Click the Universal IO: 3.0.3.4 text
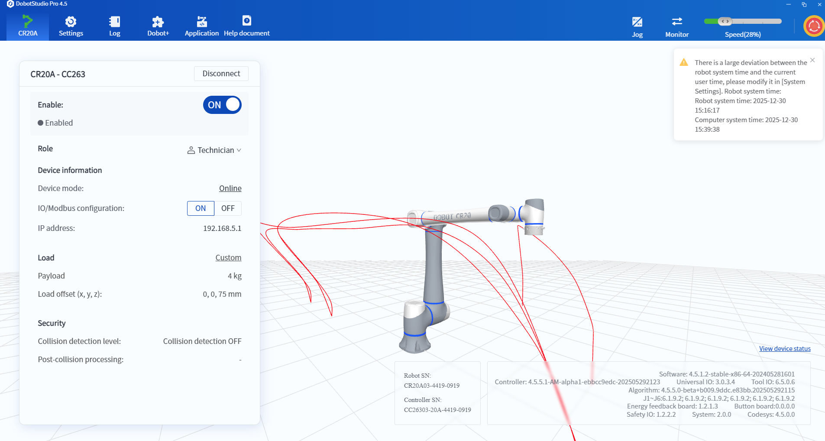The width and height of the screenshot is (825, 441). click(x=705, y=382)
